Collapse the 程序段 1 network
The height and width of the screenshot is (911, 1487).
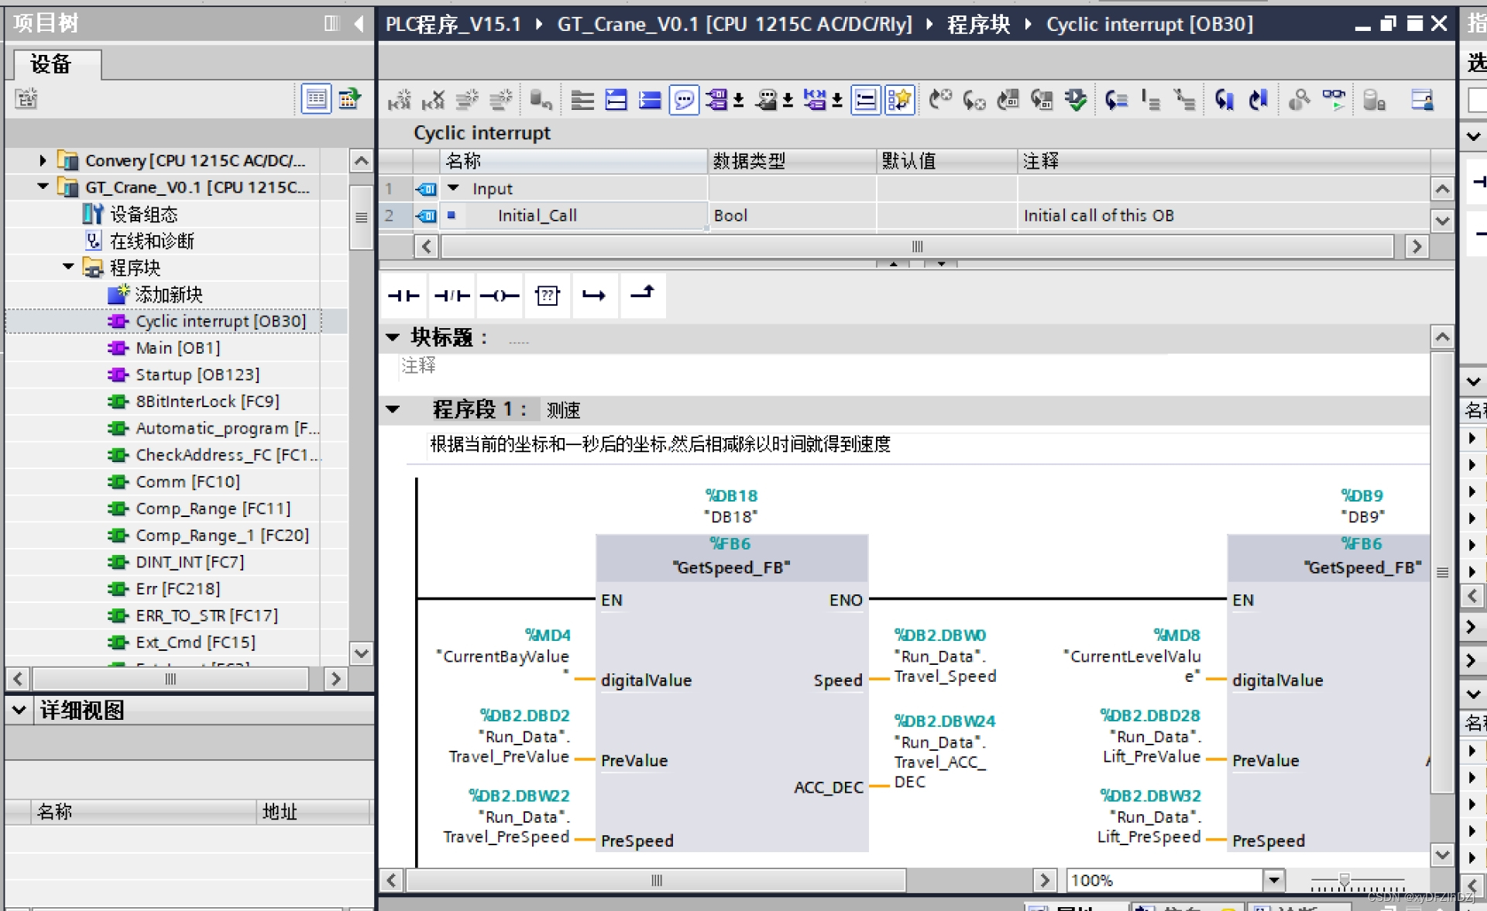(393, 409)
